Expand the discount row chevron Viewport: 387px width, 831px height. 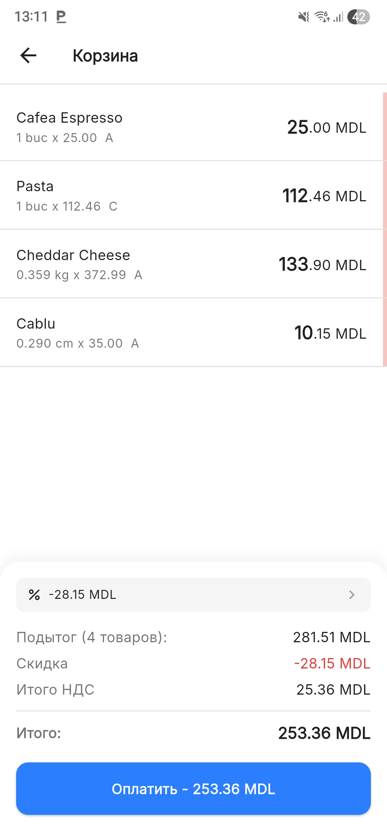[352, 595]
